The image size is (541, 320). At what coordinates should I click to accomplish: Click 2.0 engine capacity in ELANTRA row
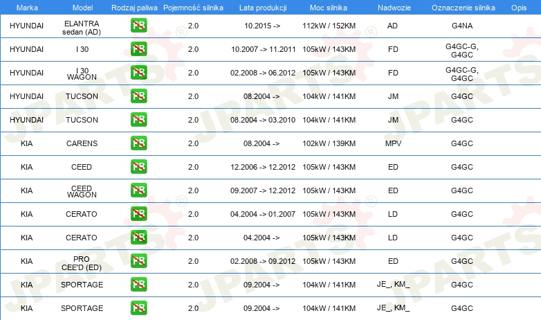193,26
